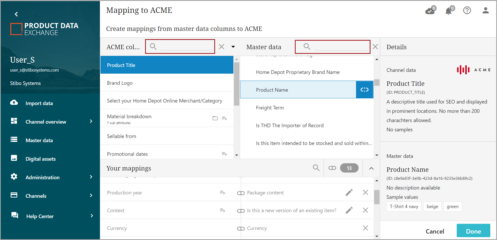This screenshot has width=497, height=240.
Task: Go to Master data in sidebar
Action: pyautogui.click(x=39, y=140)
